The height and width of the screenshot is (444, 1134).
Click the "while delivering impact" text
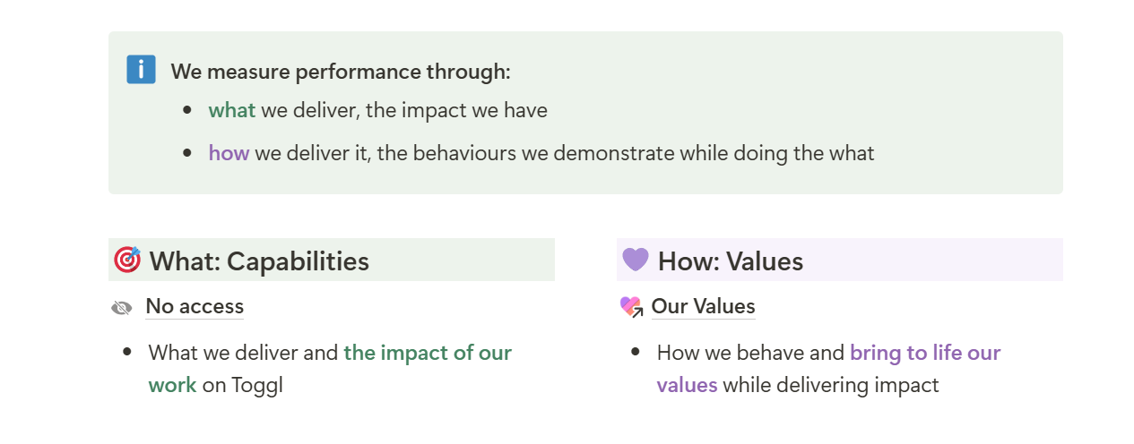click(830, 386)
